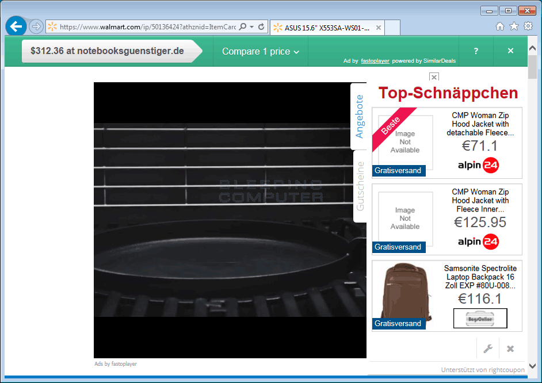
Task: Click the home icon in the toolbar
Action: 500,26
